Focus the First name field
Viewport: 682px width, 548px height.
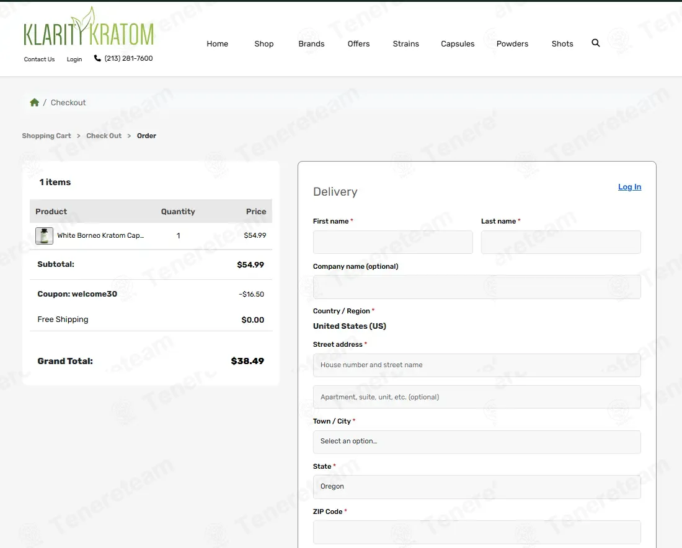(x=392, y=242)
